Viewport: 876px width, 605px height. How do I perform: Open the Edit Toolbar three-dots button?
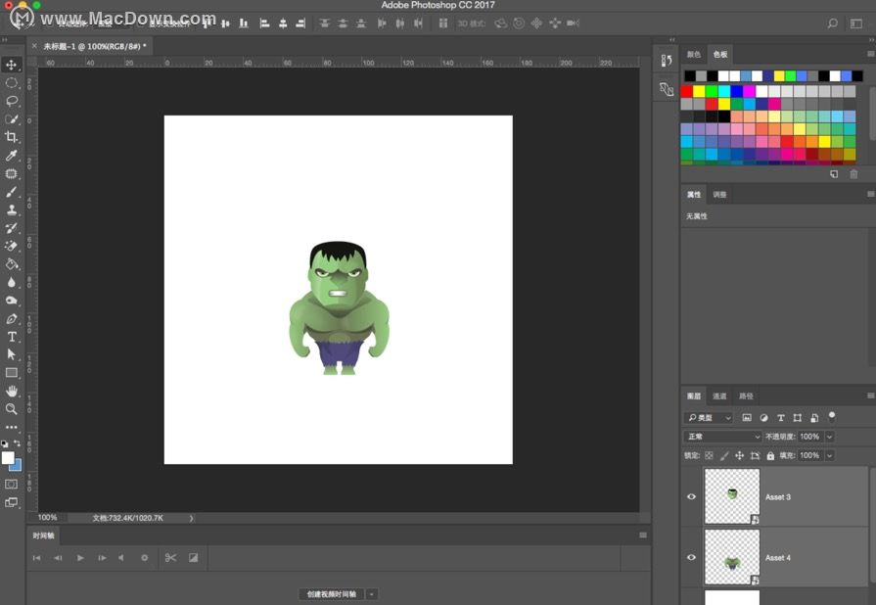tap(11, 428)
